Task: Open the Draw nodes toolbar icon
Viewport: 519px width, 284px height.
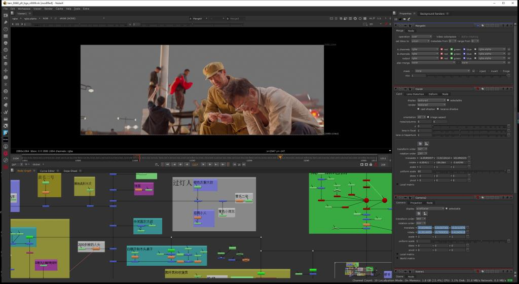Action: (x=6, y=22)
